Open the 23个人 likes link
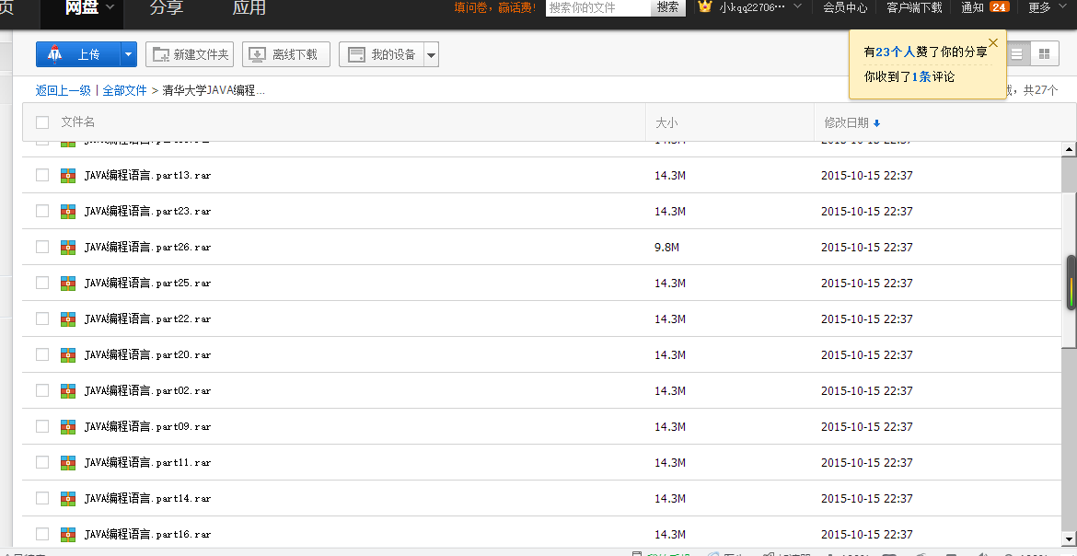Screen dimensions: 1077x556 click(x=895, y=52)
